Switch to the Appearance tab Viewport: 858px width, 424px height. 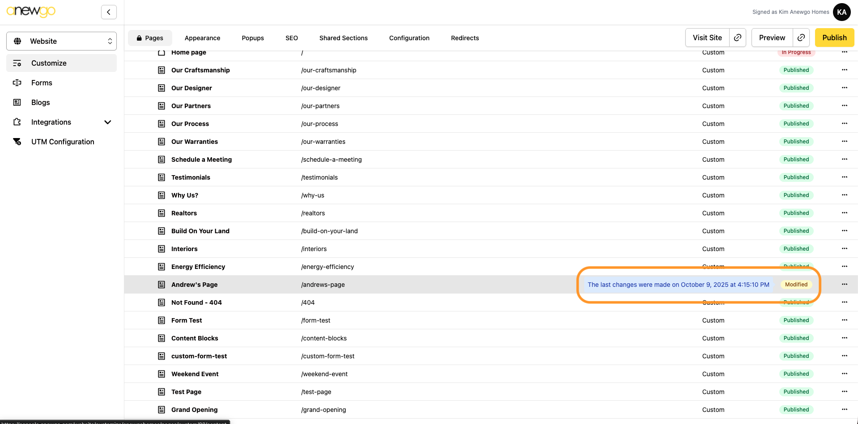[202, 38]
